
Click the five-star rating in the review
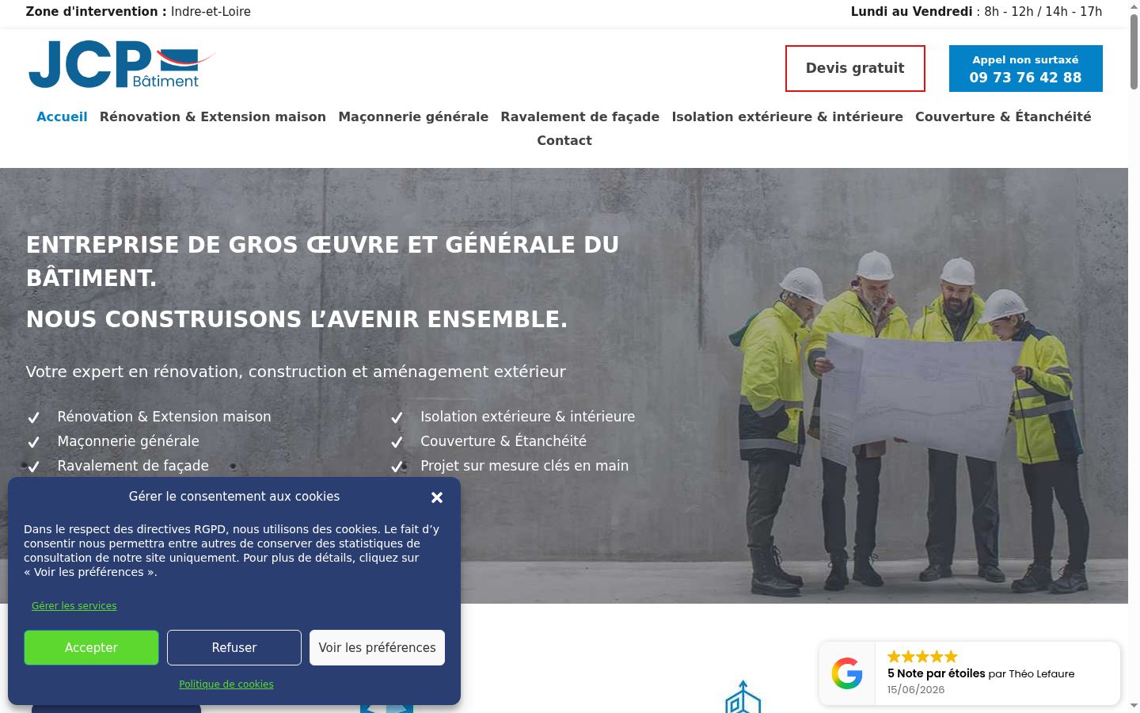pos(922,656)
